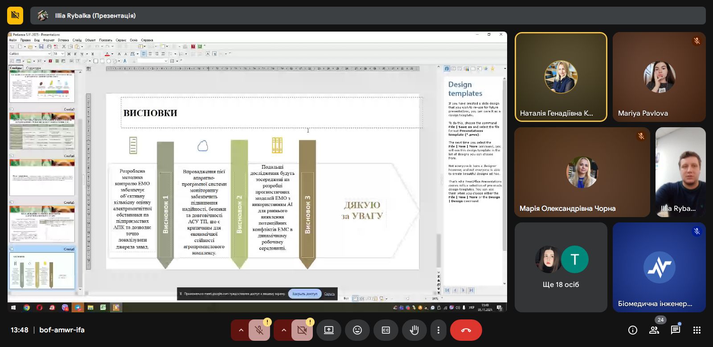
Task: Expand camera video settings chevron
Action: click(x=283, y=330)
